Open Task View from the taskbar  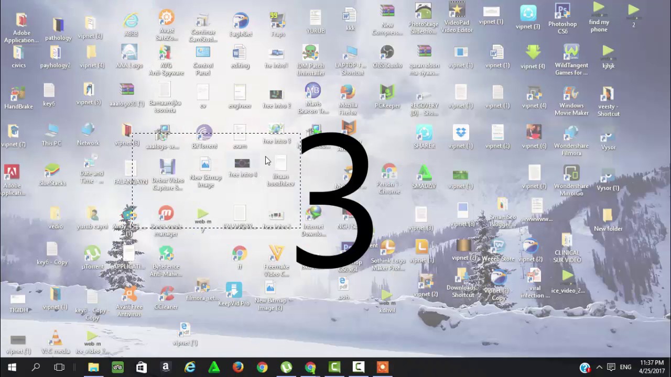[x=59, y=368]
